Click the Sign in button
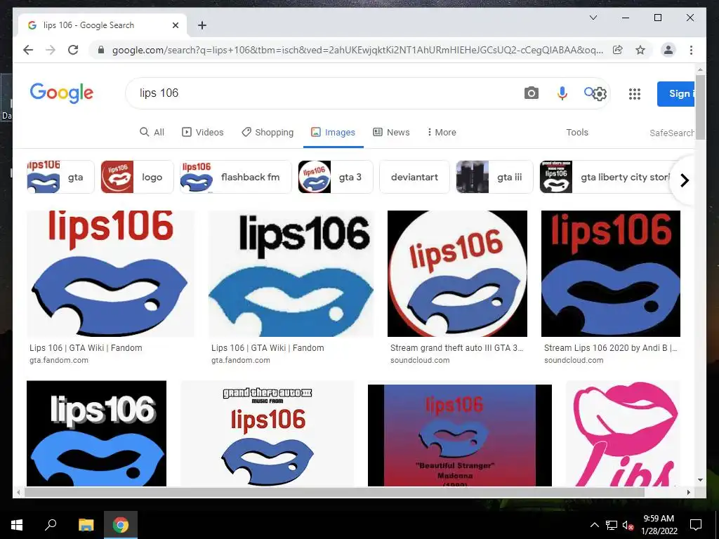Image resolution: width=719 pixels, height=539 pixels. [675, 93]
